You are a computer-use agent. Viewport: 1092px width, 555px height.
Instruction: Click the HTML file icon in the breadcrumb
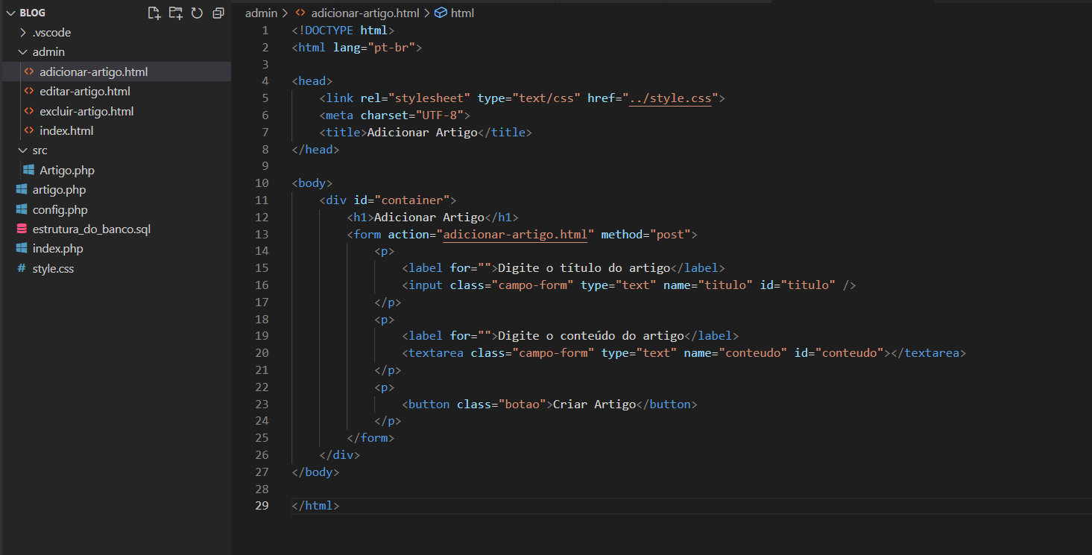click(300, 13)
